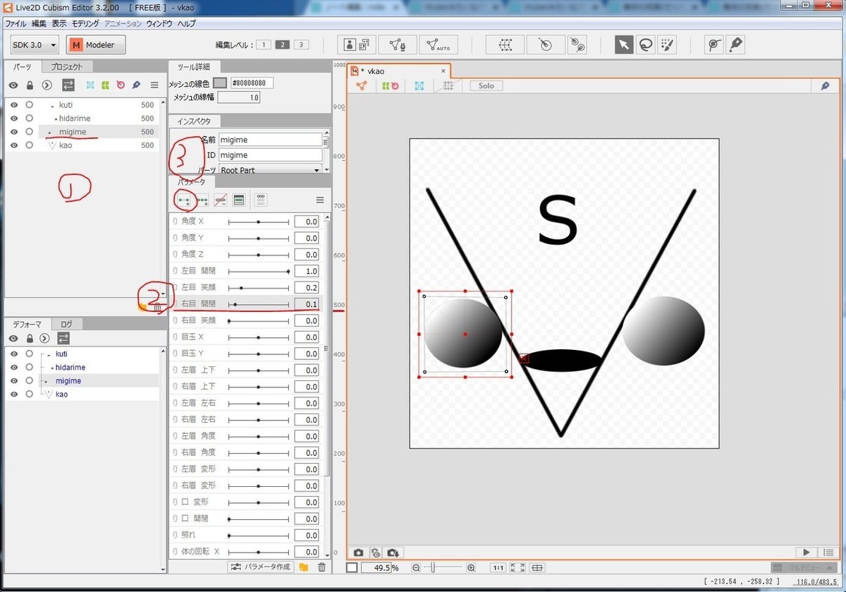Click the add two key points icon
The image size is (846, 592).
point(185,200)
